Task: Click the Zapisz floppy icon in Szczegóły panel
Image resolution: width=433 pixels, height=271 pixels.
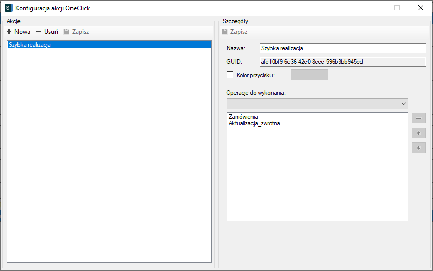Action: [x=225, y=32]
